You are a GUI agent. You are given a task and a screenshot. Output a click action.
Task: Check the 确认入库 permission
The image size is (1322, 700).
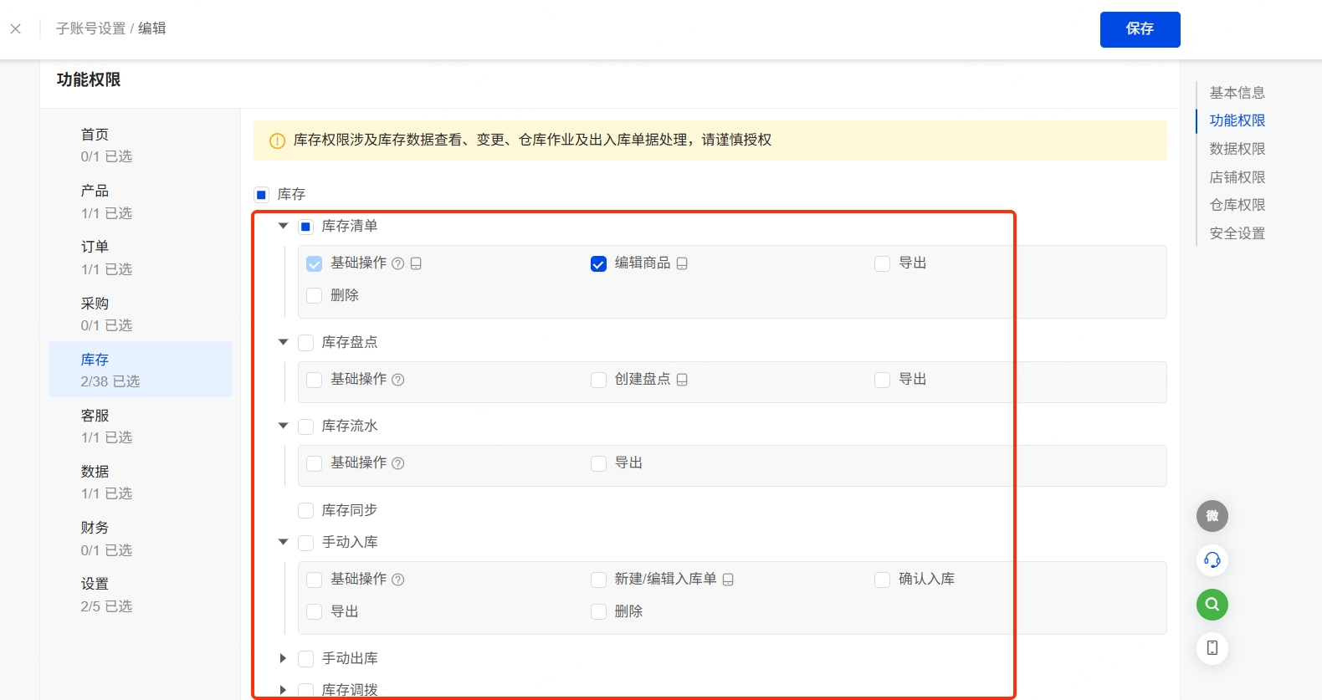pyautogui.click(x=882, y=580)
